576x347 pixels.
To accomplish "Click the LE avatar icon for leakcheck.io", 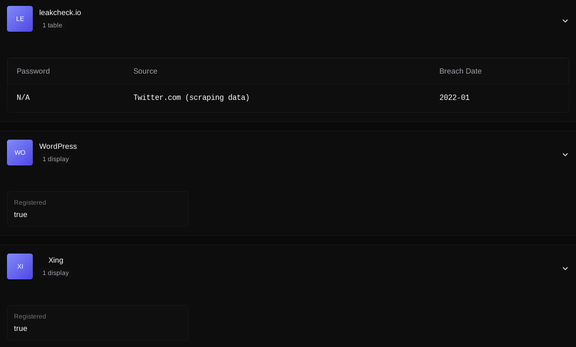I will tap(20, 19).
